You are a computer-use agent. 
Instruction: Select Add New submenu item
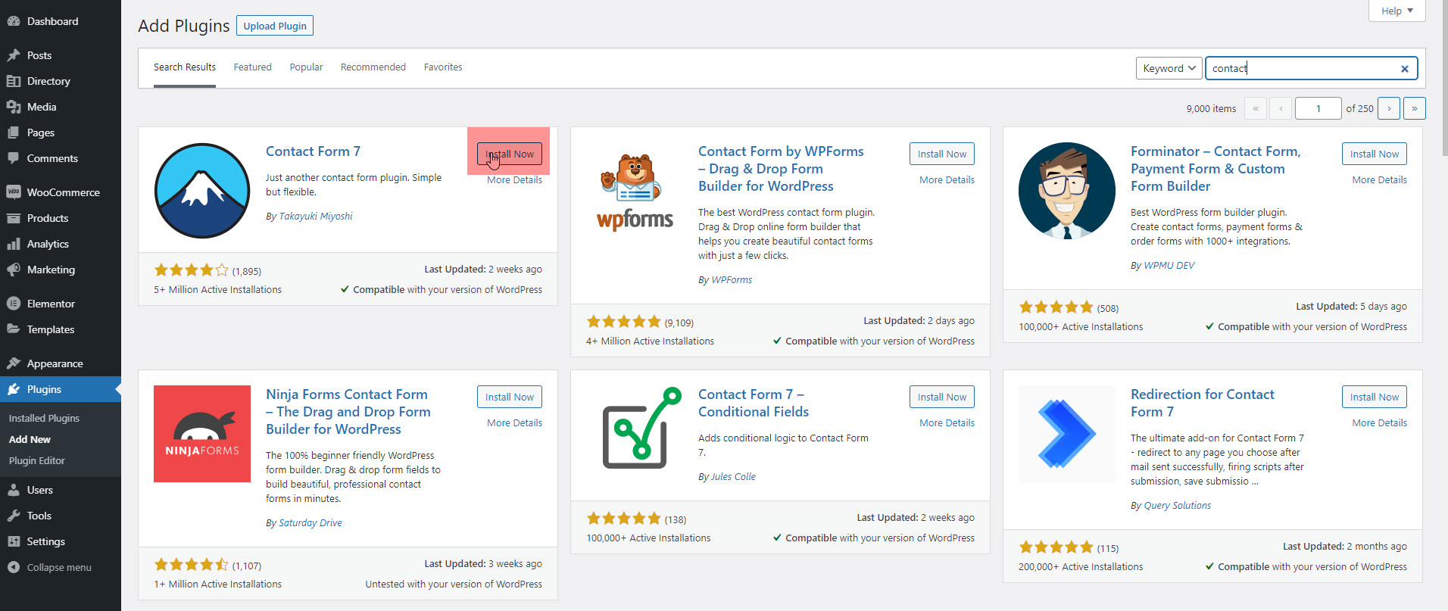tap(30, 439)
